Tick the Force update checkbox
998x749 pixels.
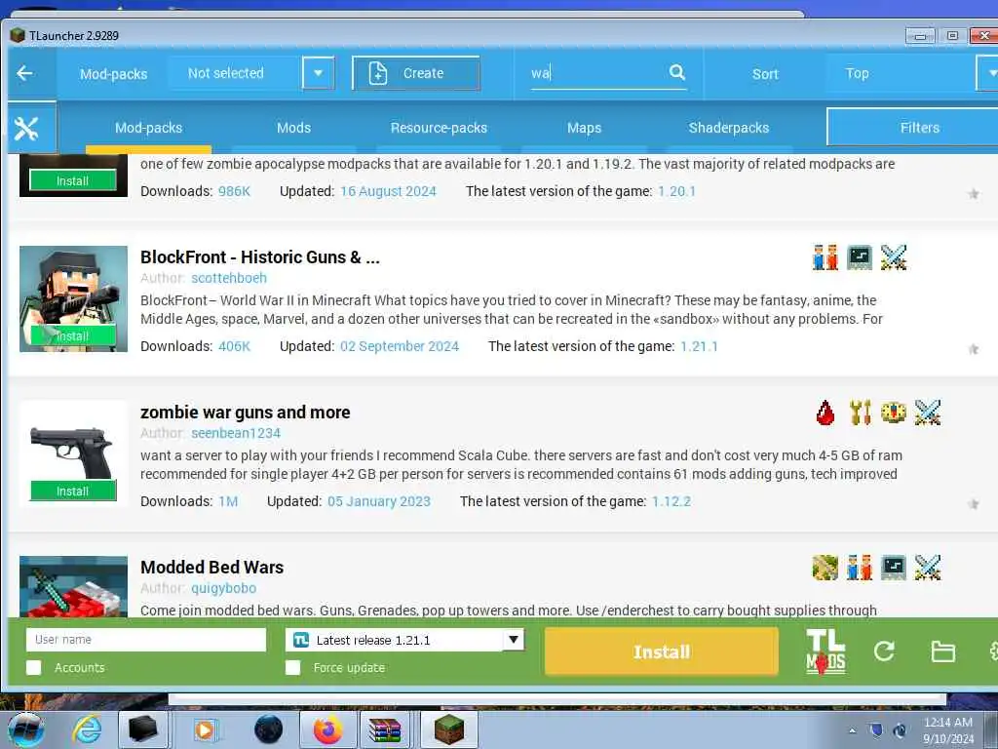click(292, 667)
